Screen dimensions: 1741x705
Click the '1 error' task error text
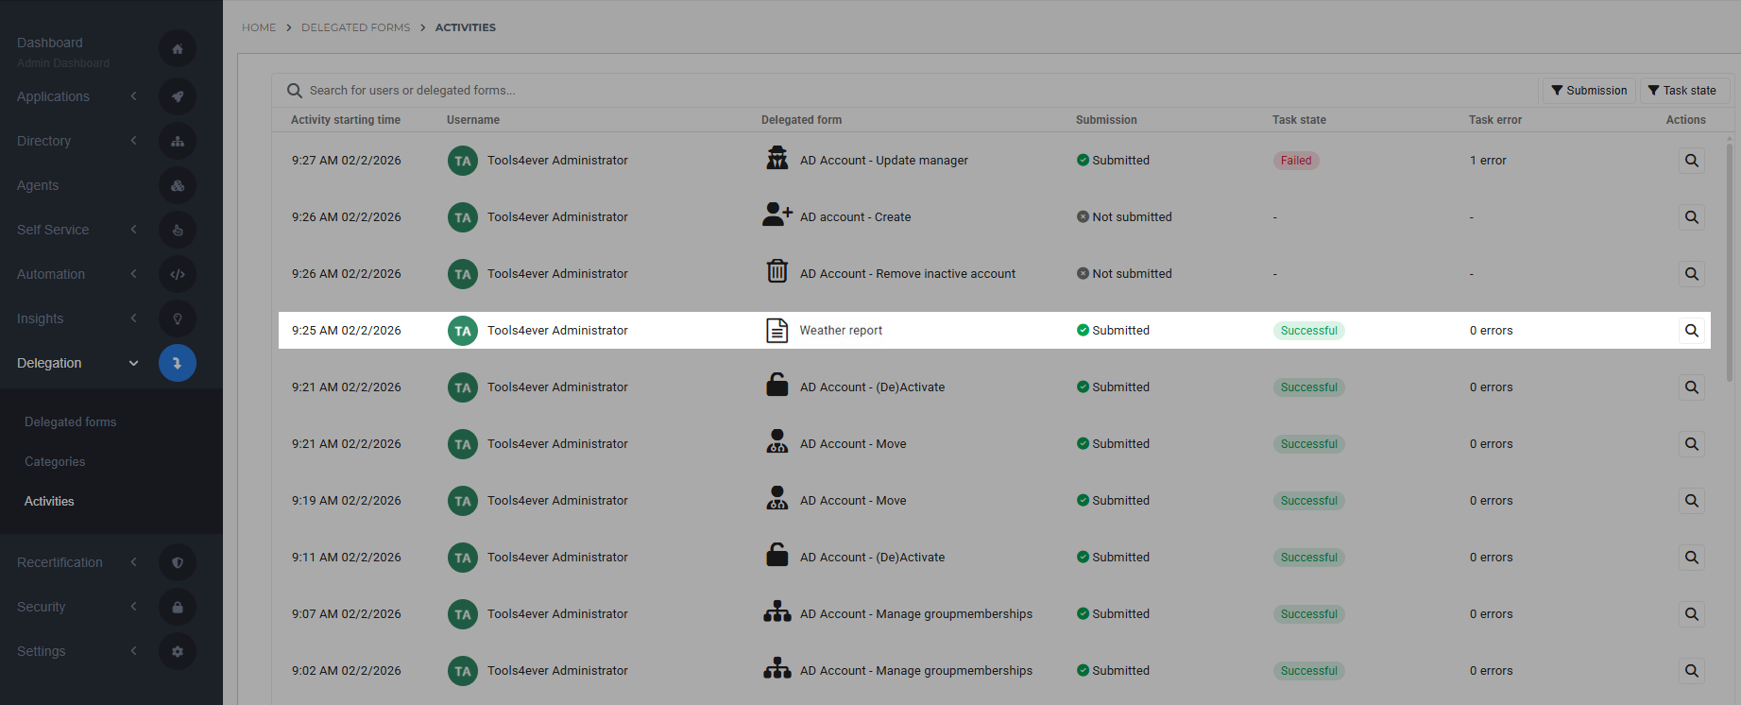click(1488, 161)
